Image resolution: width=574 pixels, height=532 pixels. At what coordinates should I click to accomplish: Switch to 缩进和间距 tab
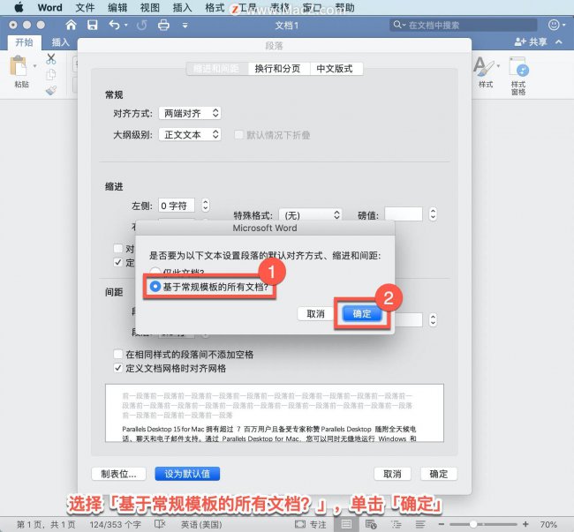216,69
